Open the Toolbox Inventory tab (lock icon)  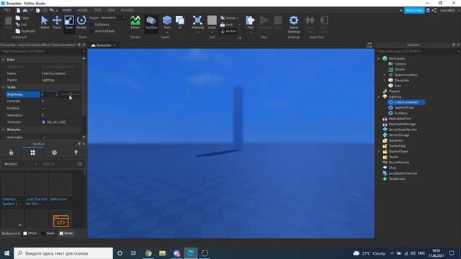pos(12,153)
